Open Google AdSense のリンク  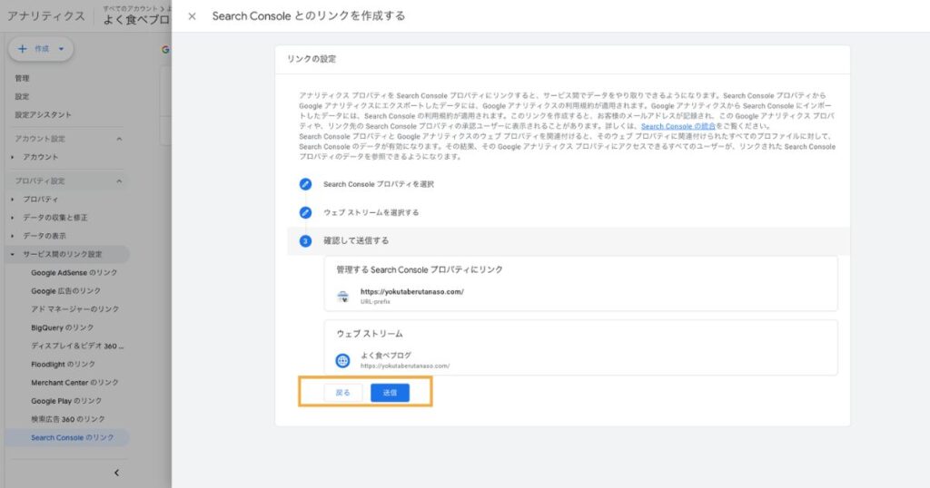click(74, 273)
